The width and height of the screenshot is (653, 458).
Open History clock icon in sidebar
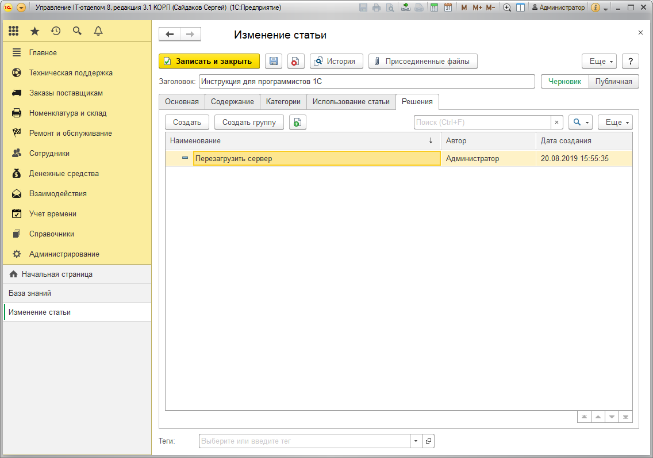click(x=56, y=31)
